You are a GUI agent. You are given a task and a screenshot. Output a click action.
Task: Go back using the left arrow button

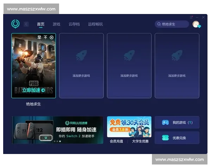[x=26, y=24]
